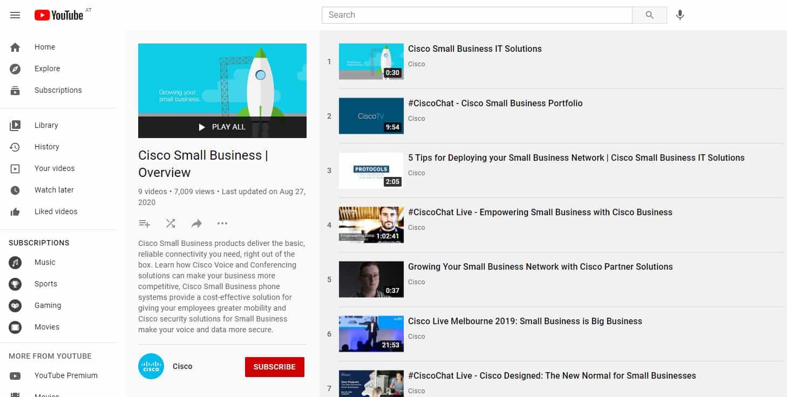Click the Explore compass icon
The image size is (787, 397).
(15, 69)
